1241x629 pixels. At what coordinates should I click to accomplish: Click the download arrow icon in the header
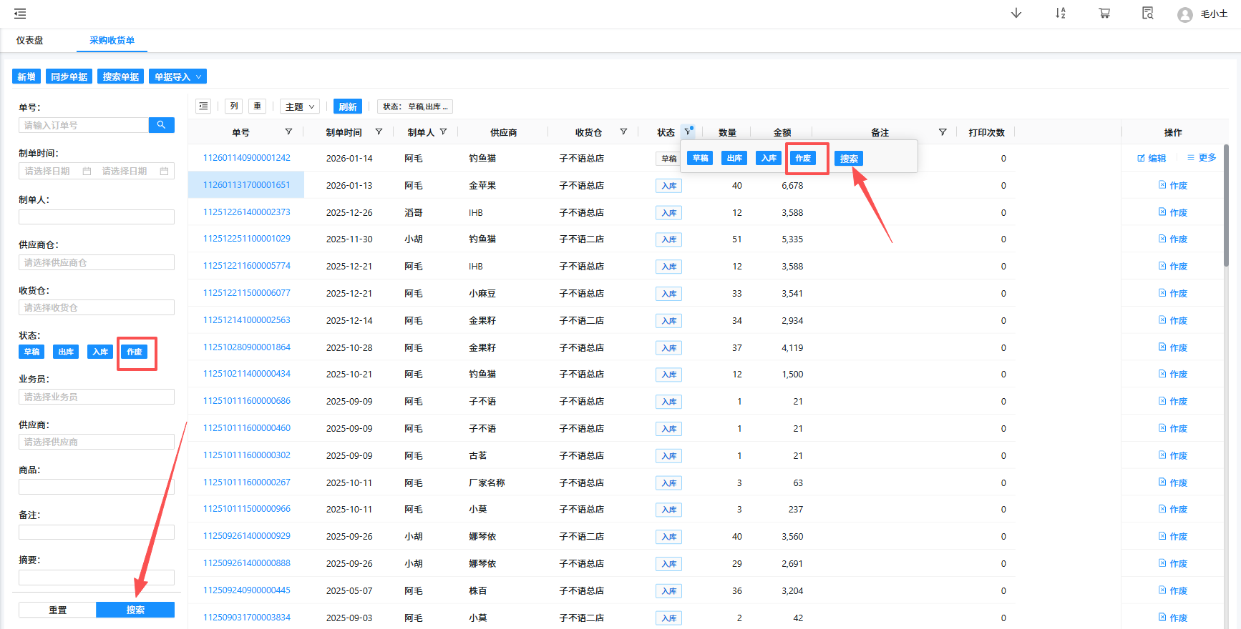click(1016, 14)
